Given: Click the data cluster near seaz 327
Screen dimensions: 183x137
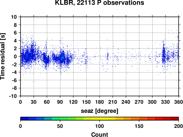Looking at the screenshot, I should click(164, 55).
